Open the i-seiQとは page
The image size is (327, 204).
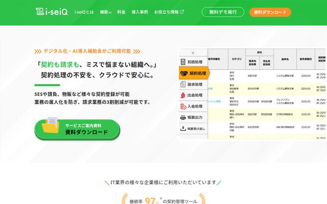(84, 12)
